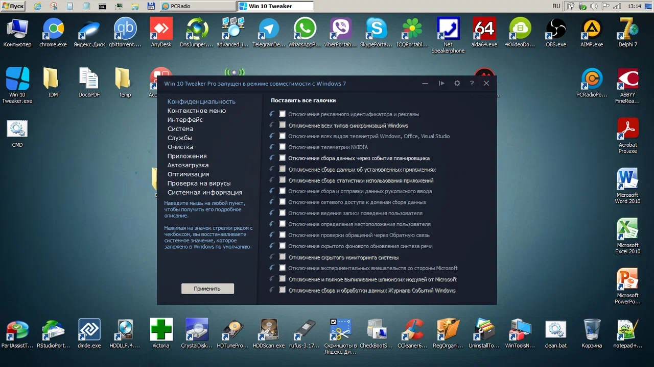Click Поставить все галочки link
Viewport: 654px width, 367px height.
point(303,100)
